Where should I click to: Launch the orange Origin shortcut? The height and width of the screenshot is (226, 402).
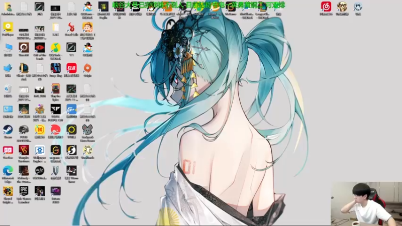pos(87,68)
